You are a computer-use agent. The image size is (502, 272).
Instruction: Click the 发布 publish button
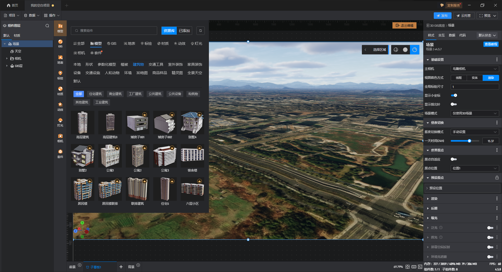click(x=442, y=16)
